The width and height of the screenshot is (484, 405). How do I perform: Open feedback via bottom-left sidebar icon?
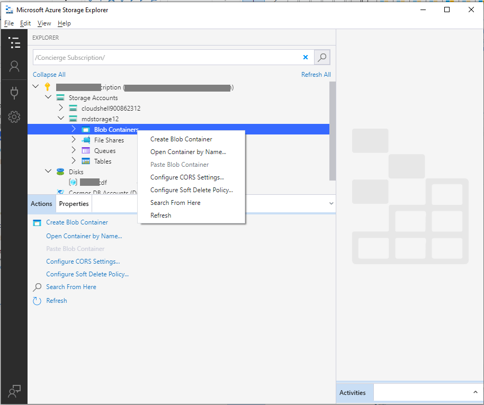pos(14,391)
